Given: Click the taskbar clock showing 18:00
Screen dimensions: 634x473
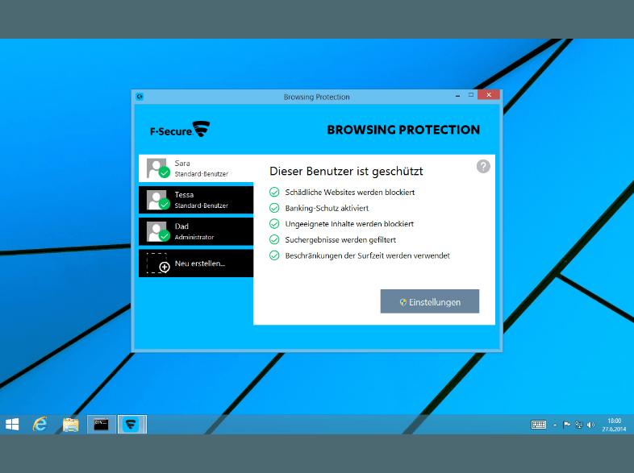Looking at the screenshot, I should pyautogui.click(x=614, y=425).
